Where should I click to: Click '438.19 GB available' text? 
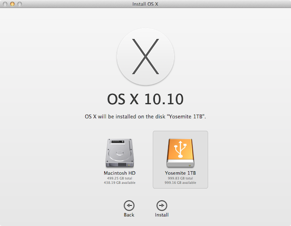click(119, 182)
